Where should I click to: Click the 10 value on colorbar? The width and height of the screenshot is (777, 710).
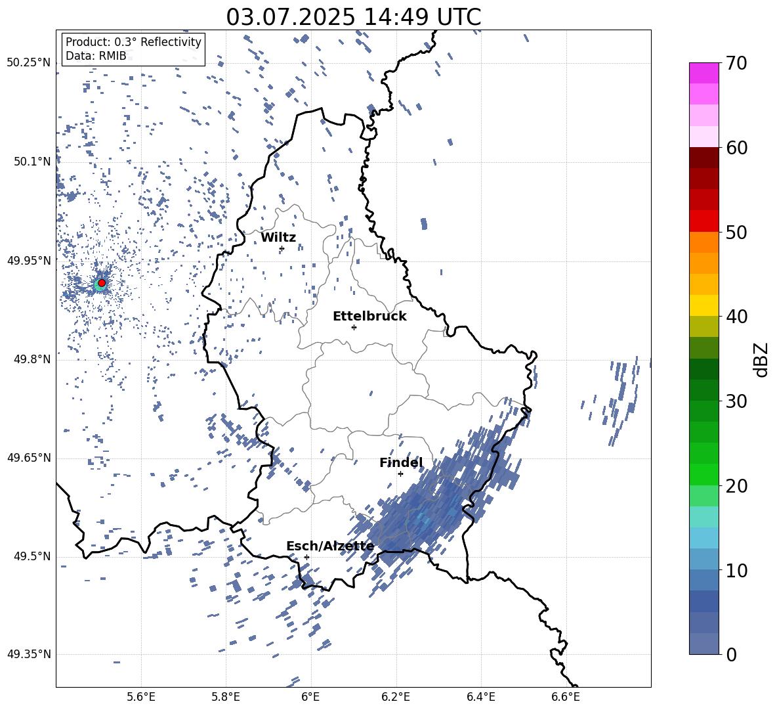point(736,571)
